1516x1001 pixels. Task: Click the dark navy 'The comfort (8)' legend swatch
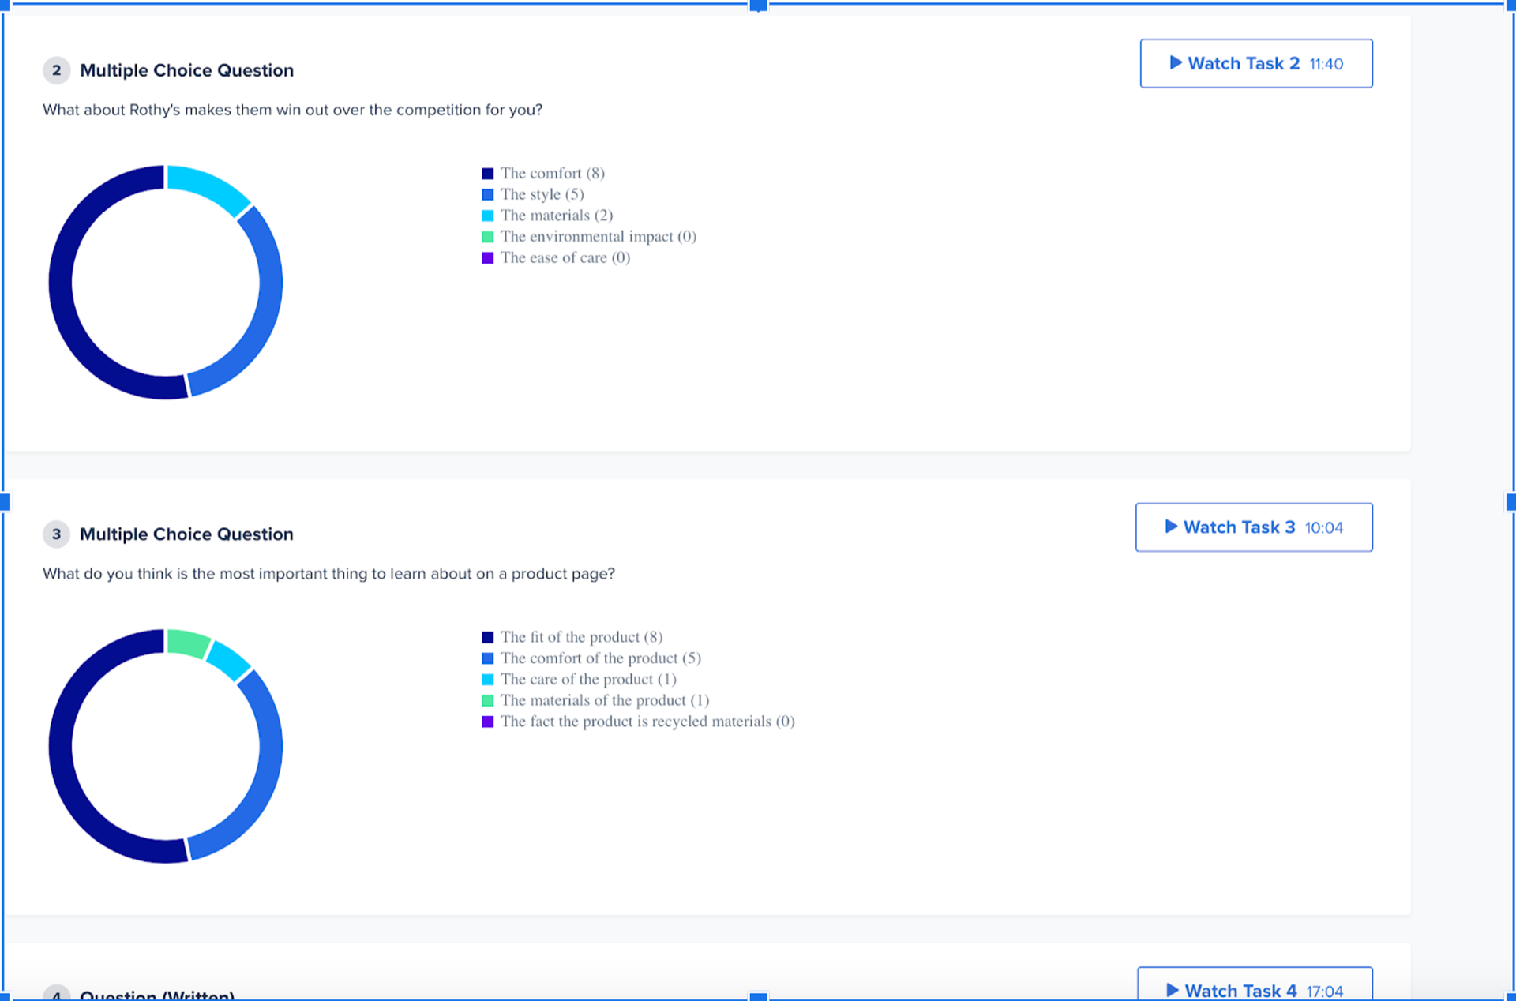click(488, 174)
